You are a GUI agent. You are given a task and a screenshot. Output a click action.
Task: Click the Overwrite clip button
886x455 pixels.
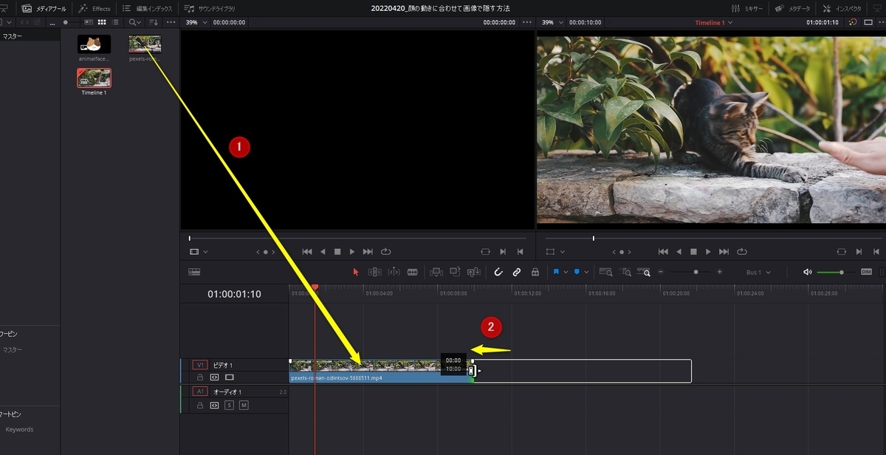[455, 272]
